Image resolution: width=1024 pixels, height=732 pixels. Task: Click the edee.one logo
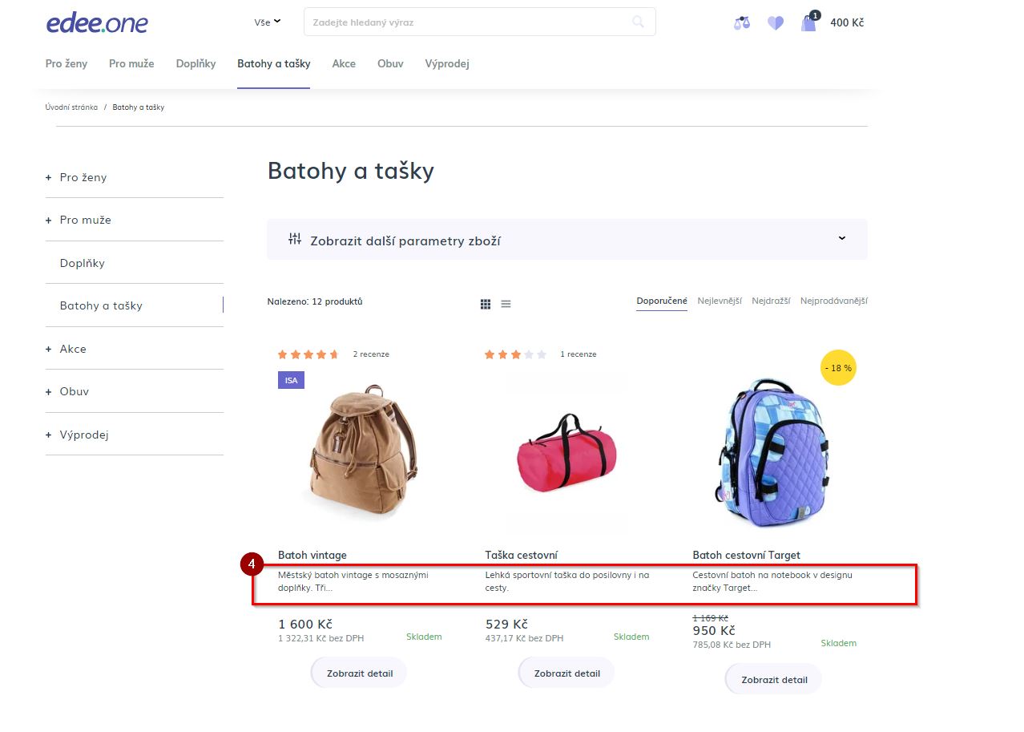click(x=97, y=23)
